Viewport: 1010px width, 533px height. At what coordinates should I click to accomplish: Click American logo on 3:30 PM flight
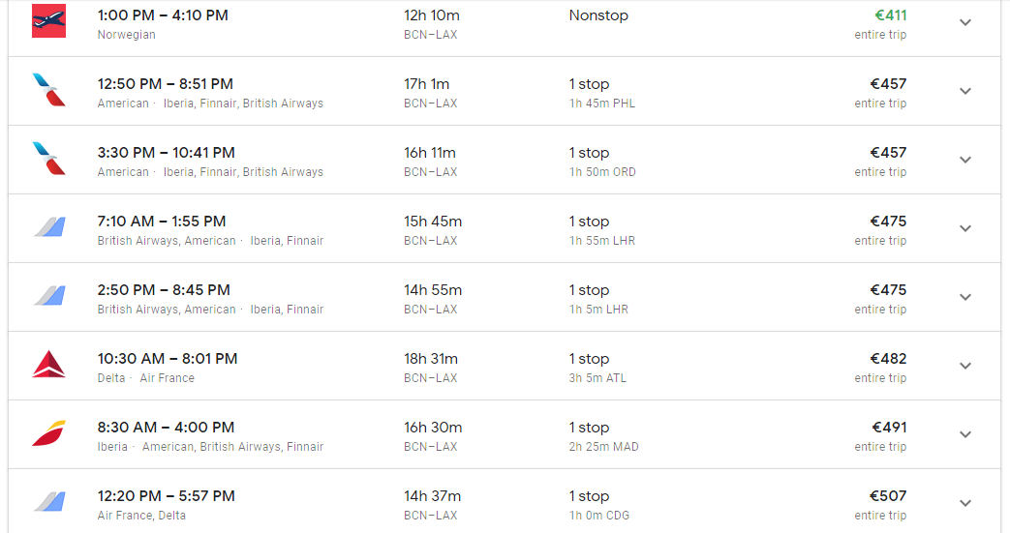click(49, 159)
